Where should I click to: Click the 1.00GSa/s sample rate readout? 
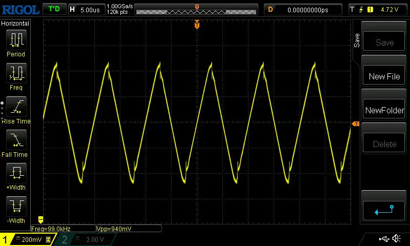[x=120, y=6]
